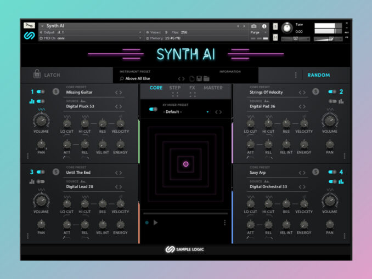
Task: Click the Tune knob in header
Action: (x=287, y=28)
